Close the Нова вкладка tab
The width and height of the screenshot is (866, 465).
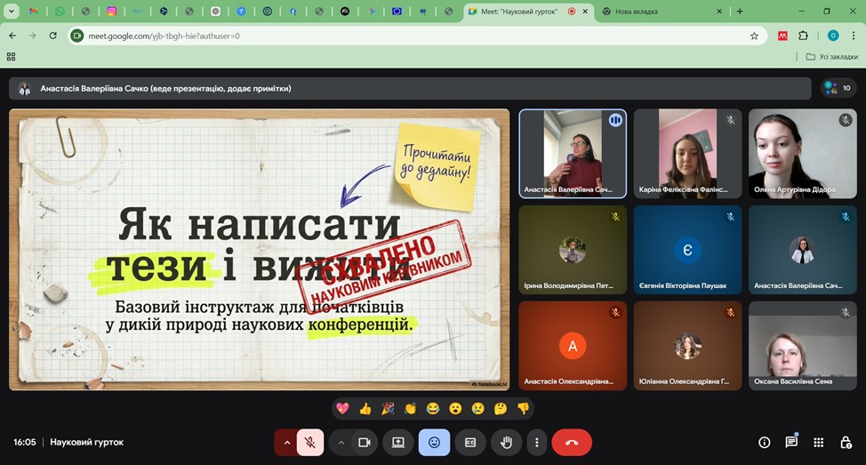(719, 11)
